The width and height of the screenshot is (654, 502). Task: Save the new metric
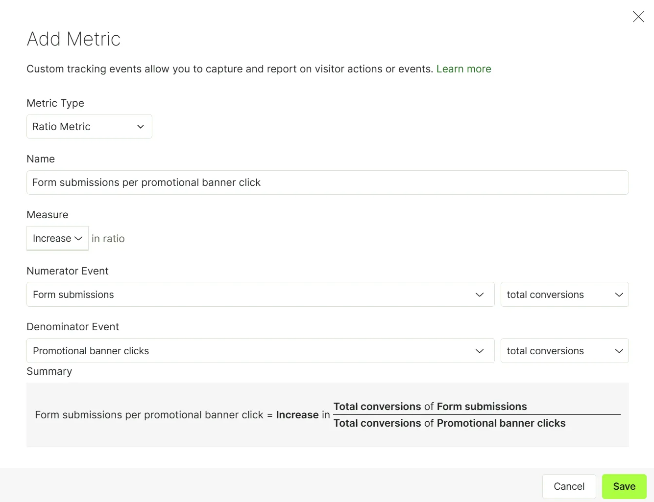(x=624, y=486)
